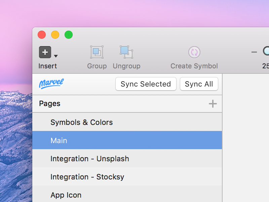Maximize the window with green button

coord(69,35)
